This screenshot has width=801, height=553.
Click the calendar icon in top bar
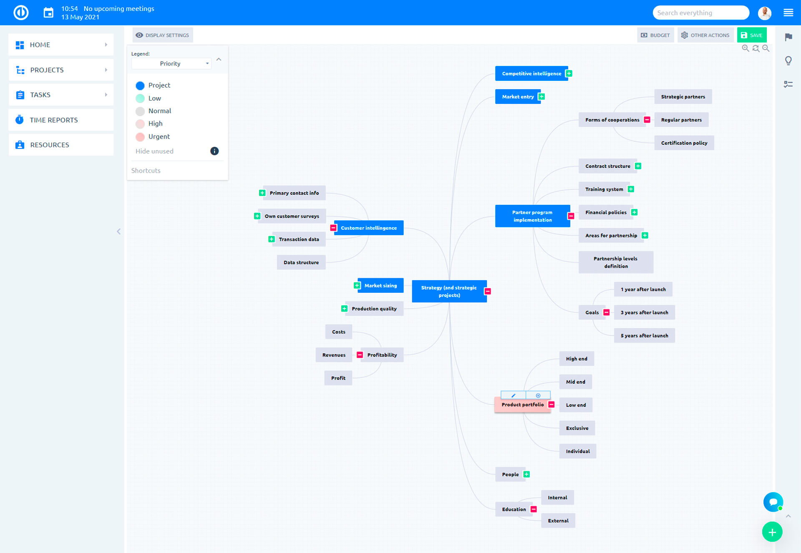click(x=48, y=13)
